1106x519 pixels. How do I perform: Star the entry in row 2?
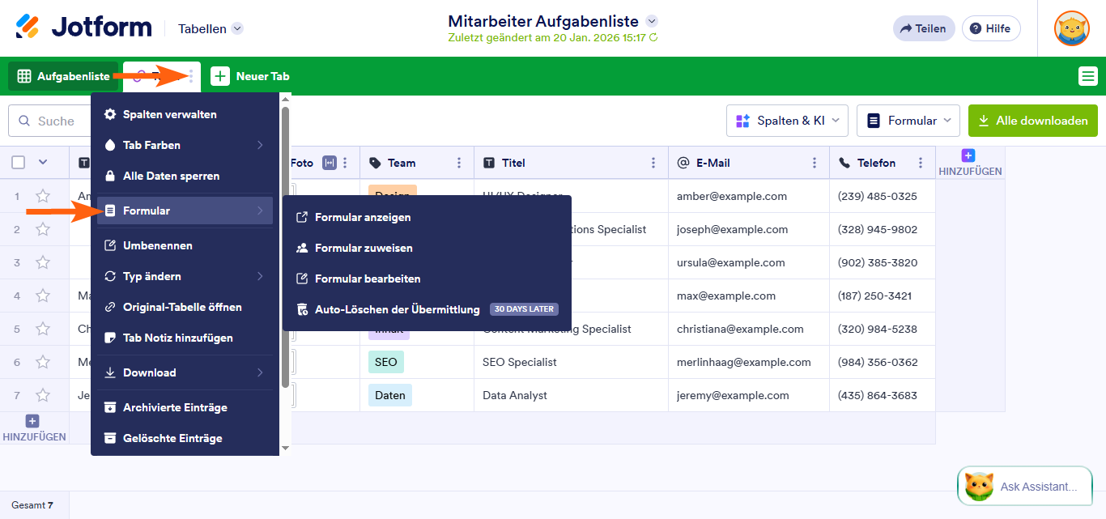pyautogui.click(x=43, y=229)
